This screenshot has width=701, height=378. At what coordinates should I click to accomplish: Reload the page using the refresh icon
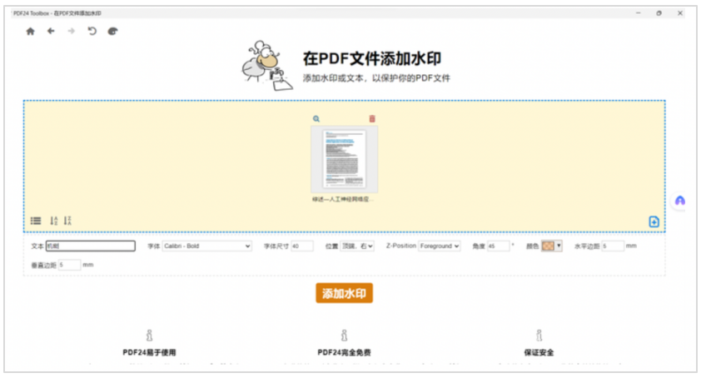pos(92,31)
